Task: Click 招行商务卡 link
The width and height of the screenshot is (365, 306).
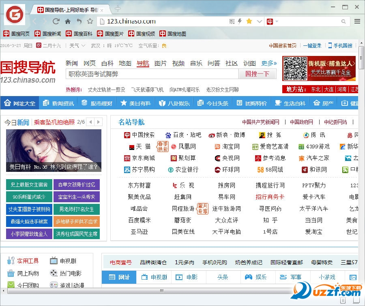Action: click(270, 197)
